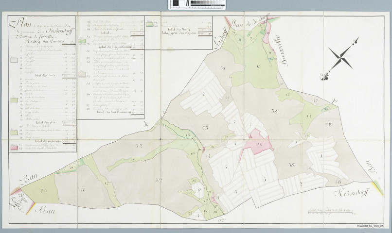Image resolution: width=392 pixels, height=233 pixels.
Task: Click the 'Total des bois communaux' legend row
Action: click(111, 113)
